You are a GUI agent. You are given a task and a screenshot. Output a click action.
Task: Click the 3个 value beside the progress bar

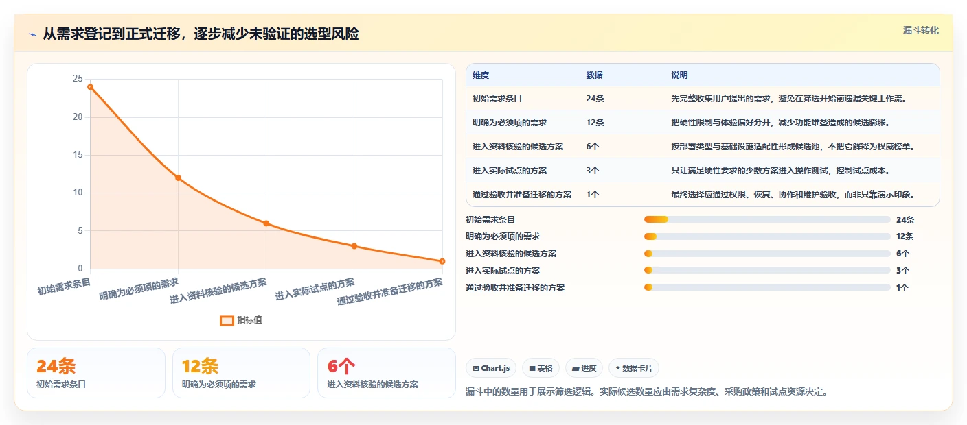[902, 271]
